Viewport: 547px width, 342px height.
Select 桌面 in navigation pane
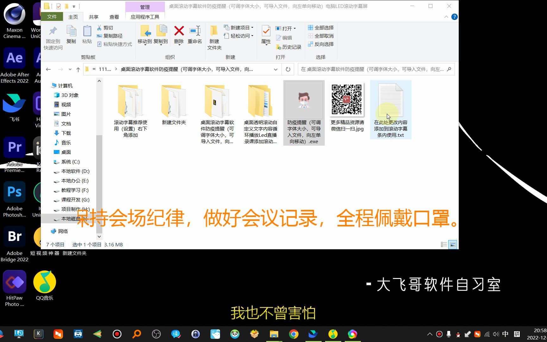point(63,152)
